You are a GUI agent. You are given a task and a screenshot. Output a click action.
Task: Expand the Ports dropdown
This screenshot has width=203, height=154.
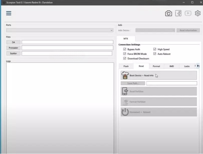pyautogui.click(x=112, y=30)
